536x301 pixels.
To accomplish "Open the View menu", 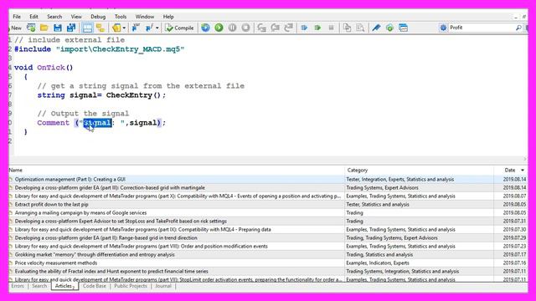I will point(76,17).
